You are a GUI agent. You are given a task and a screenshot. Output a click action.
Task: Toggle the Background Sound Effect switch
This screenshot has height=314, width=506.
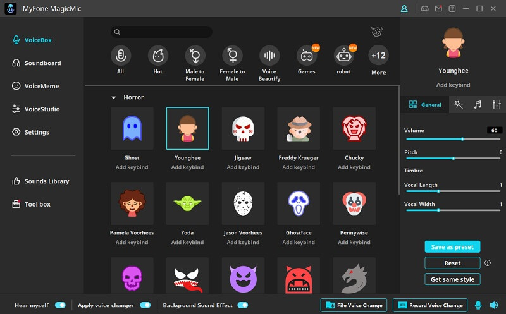pos(243,305)
